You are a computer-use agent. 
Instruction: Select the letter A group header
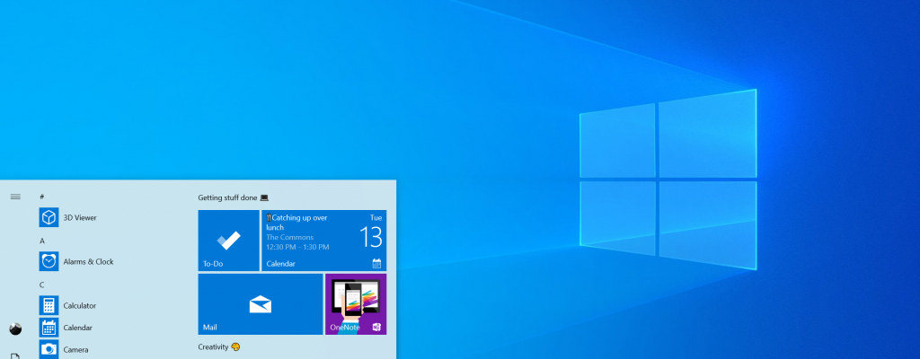[x=41, y=241]
